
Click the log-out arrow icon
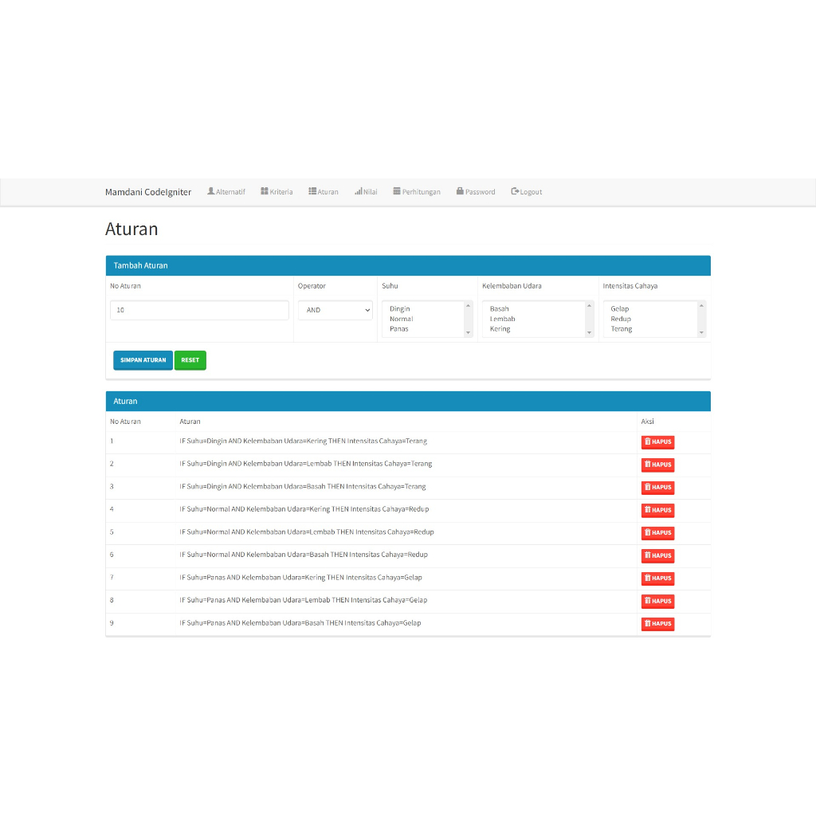pos(515,191)
